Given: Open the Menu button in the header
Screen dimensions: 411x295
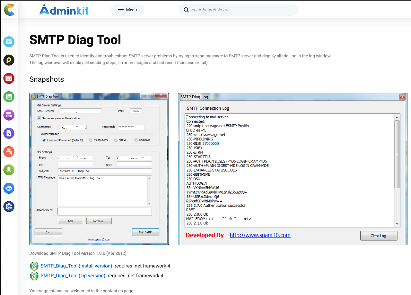Looking at the screenshot, I should coord(127,10).
